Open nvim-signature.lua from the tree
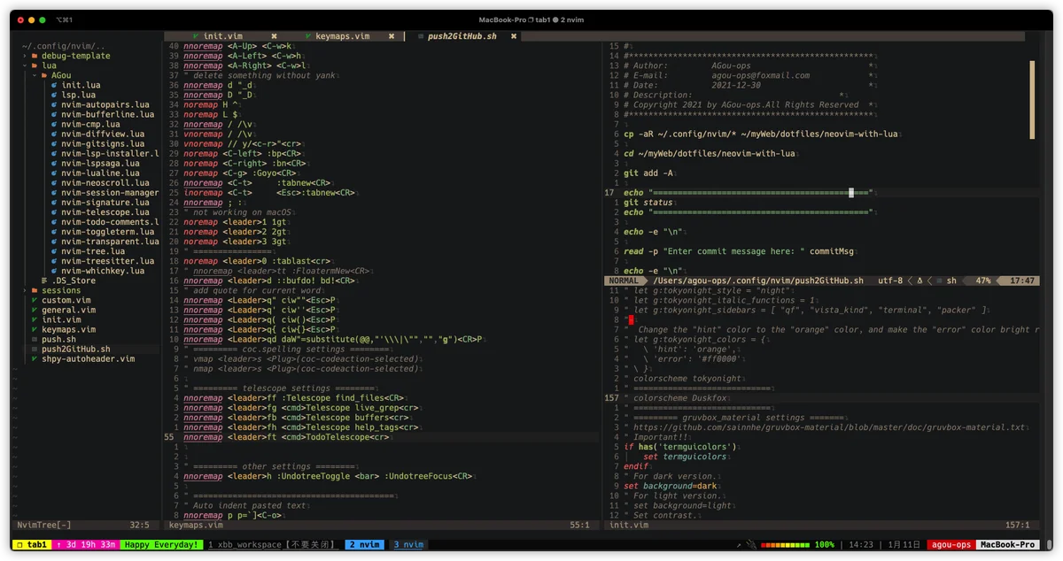 [105, 203]
